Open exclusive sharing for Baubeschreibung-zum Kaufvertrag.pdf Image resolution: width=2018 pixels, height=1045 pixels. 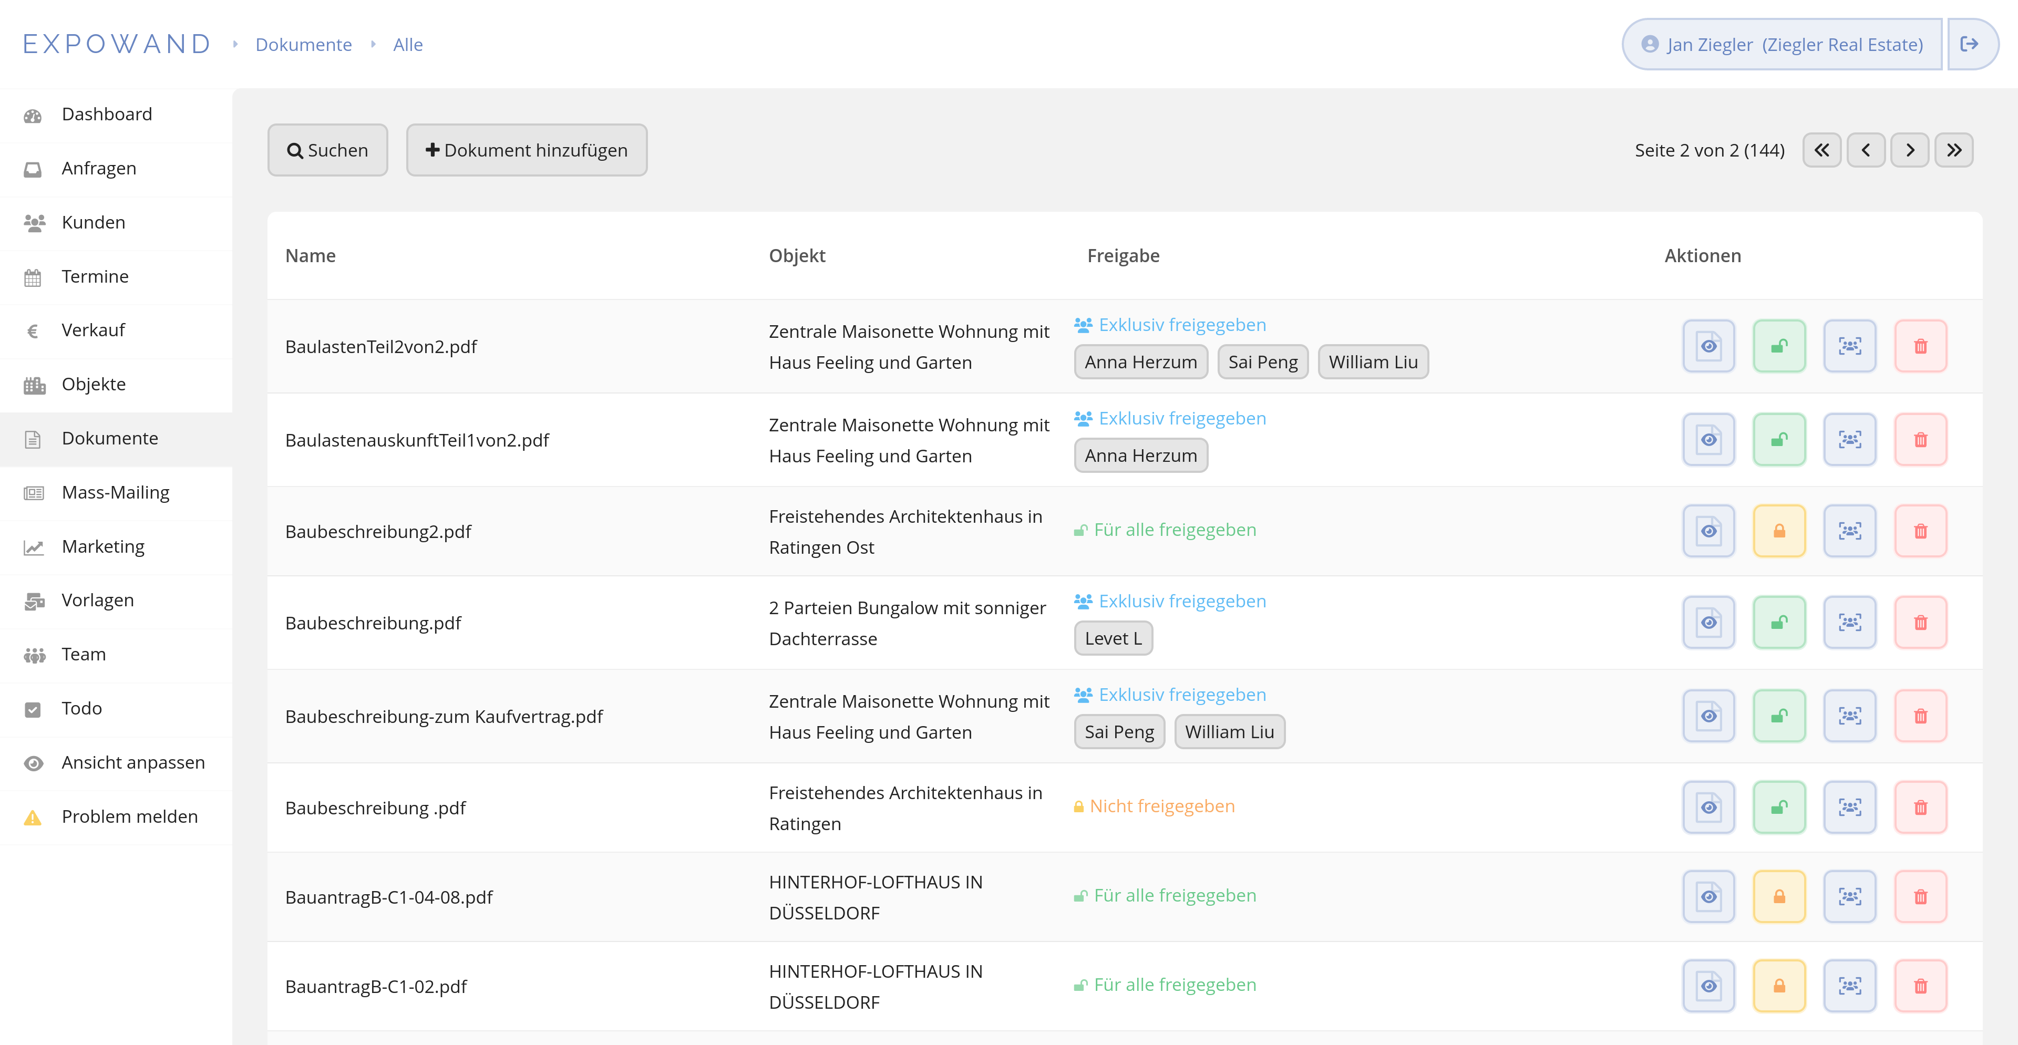1850,716
